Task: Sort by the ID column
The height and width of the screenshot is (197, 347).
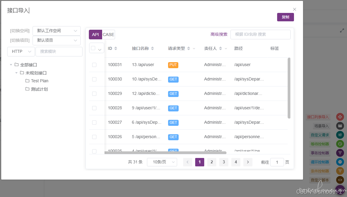Action: [x=116, y=48]
